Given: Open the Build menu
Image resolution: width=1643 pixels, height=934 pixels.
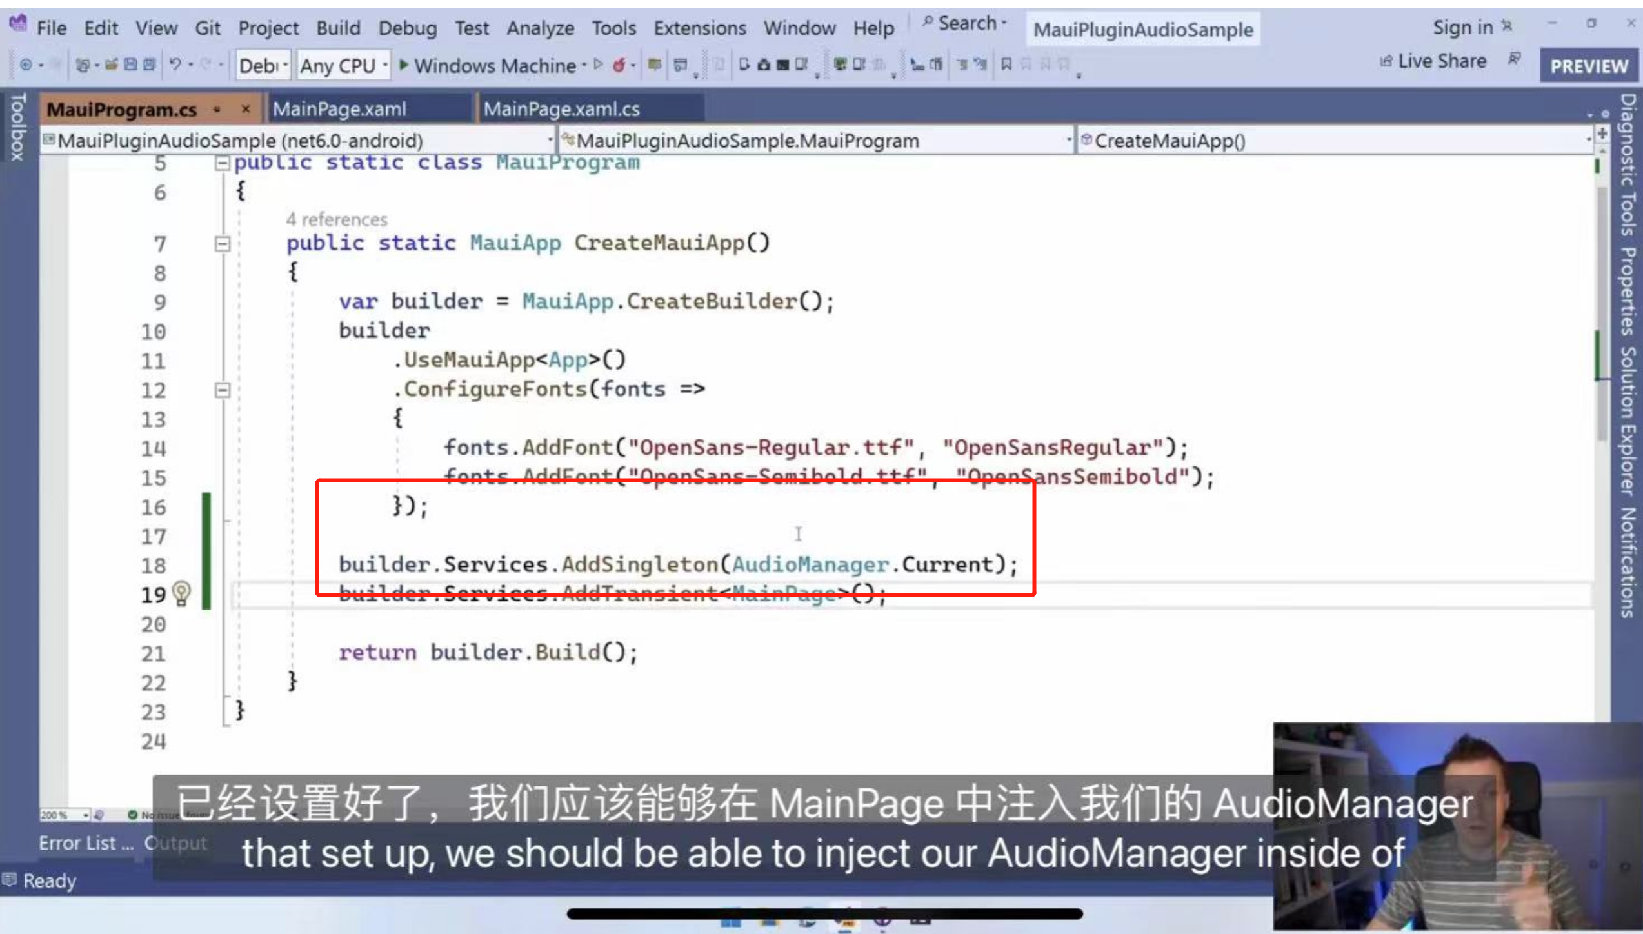Looking at the screenshot, I should click(x=338, y=28).
